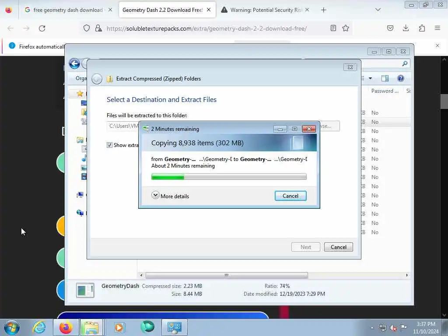Open Action Center flag tray icon
This screenshot has width=448, height=336.
click(x=403, y=327)
